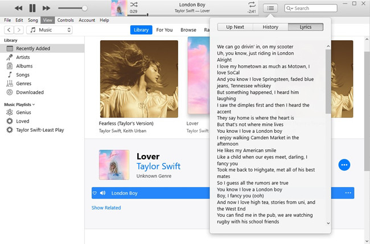Open the Controls menu
Image resolution: width=370 pixels, height=244 pixels.
tap(65, 20)
